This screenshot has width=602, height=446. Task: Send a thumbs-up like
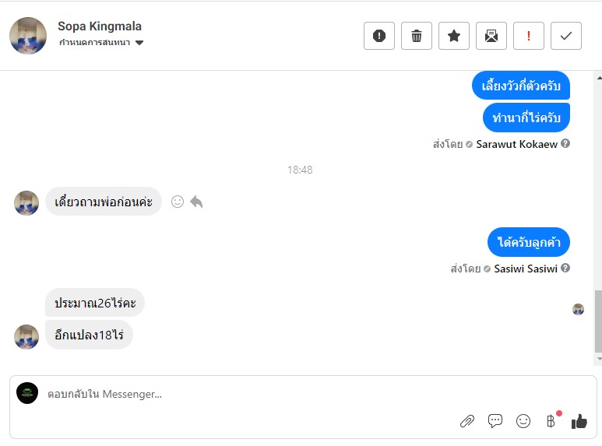tap(579, 421)
